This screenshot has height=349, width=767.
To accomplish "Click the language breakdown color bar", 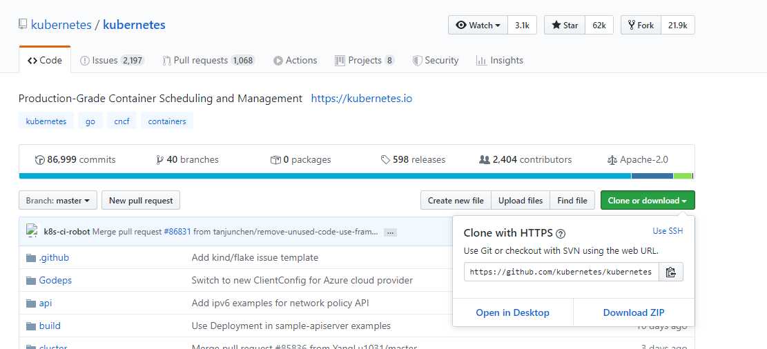I will tap(356, 176).
